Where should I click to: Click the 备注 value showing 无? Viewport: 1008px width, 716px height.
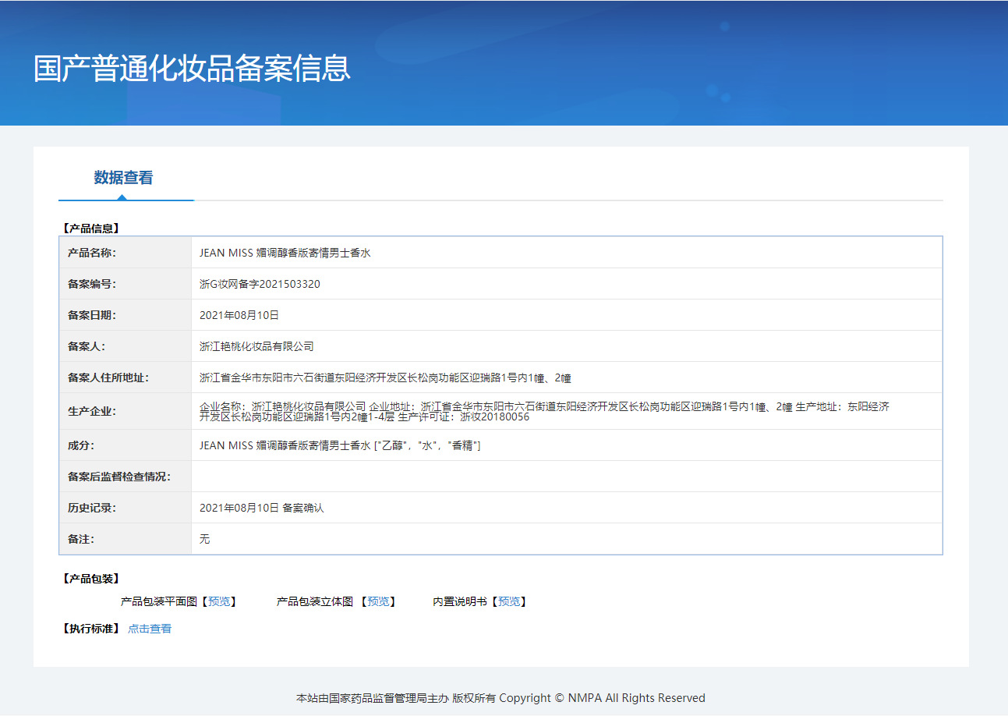pyautogui.click(x=204, y=538)
